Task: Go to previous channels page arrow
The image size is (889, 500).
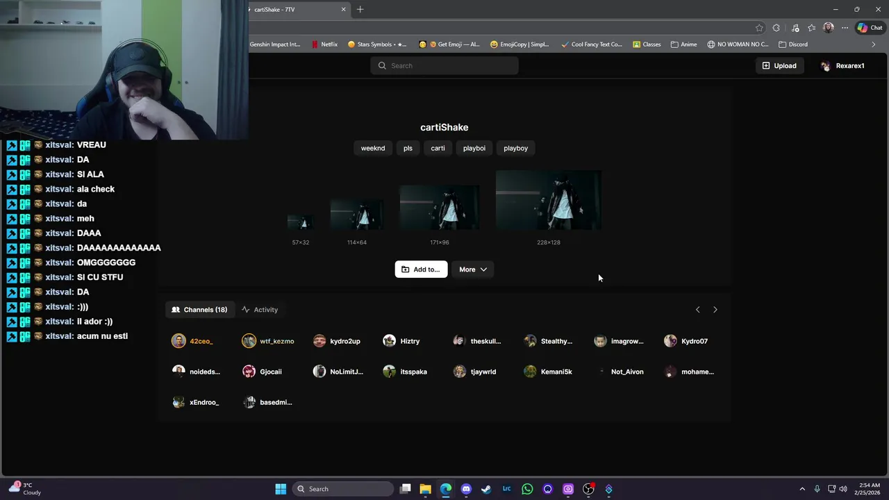Action: coord(698,310)
